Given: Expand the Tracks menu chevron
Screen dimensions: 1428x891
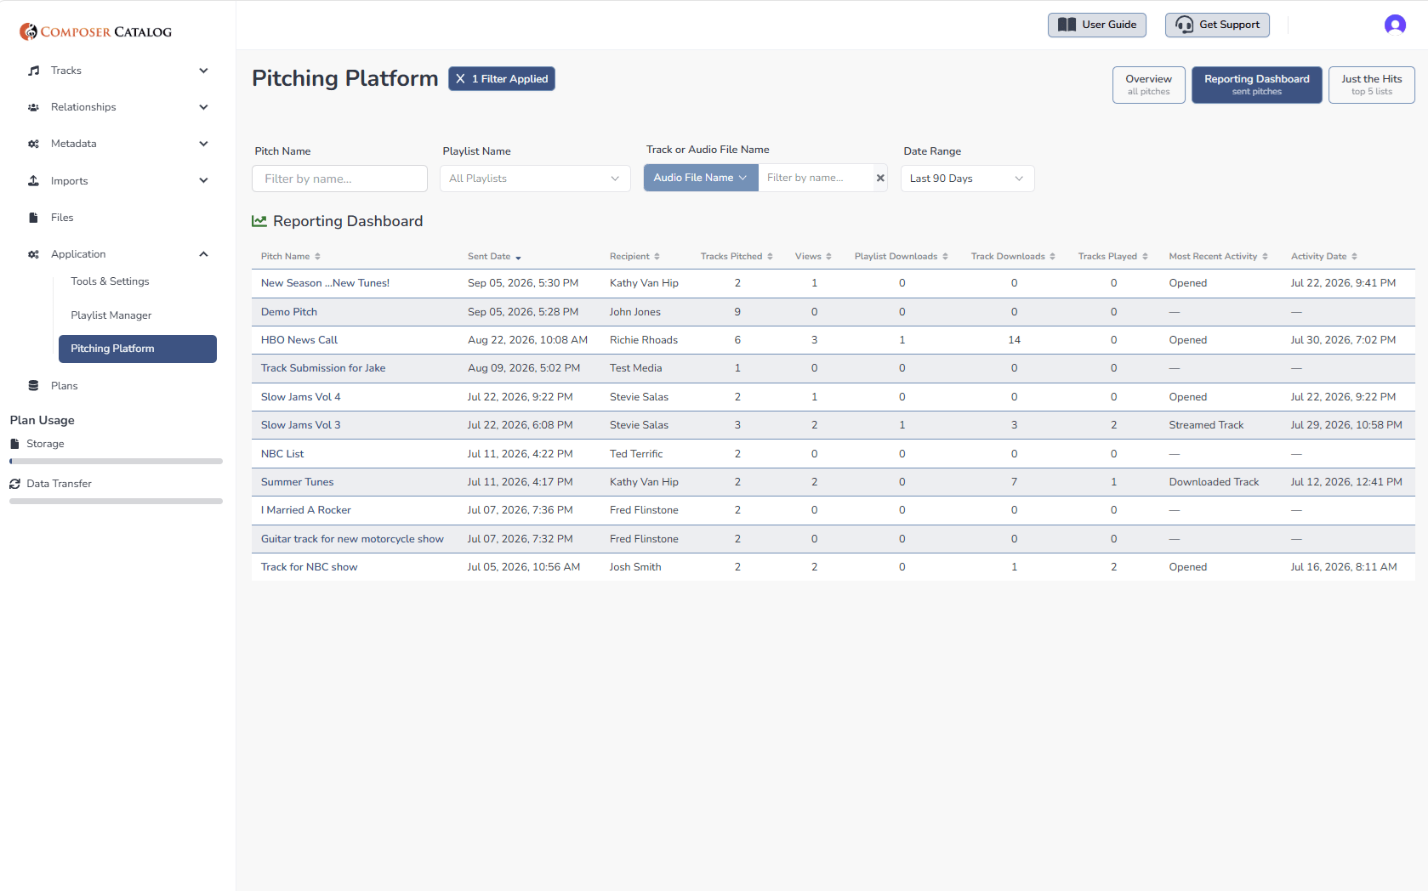Looking at the screenshot, I should pyautogui.click(x=203, y=71).
